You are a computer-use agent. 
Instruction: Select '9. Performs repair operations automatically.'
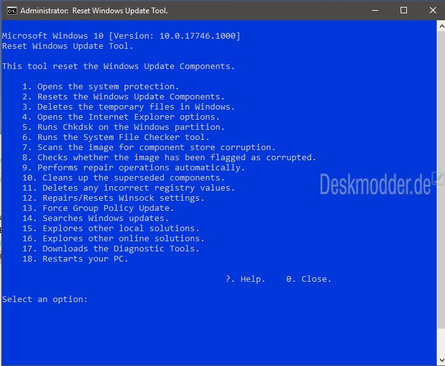pyautogui.click(x=134, y=168)
